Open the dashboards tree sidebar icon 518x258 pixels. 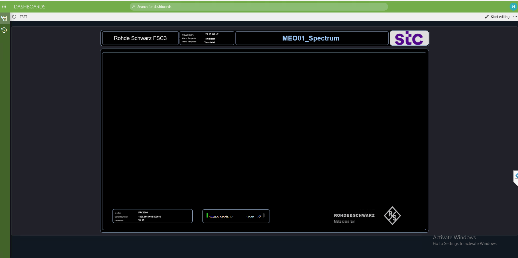[x=4, y=18]
